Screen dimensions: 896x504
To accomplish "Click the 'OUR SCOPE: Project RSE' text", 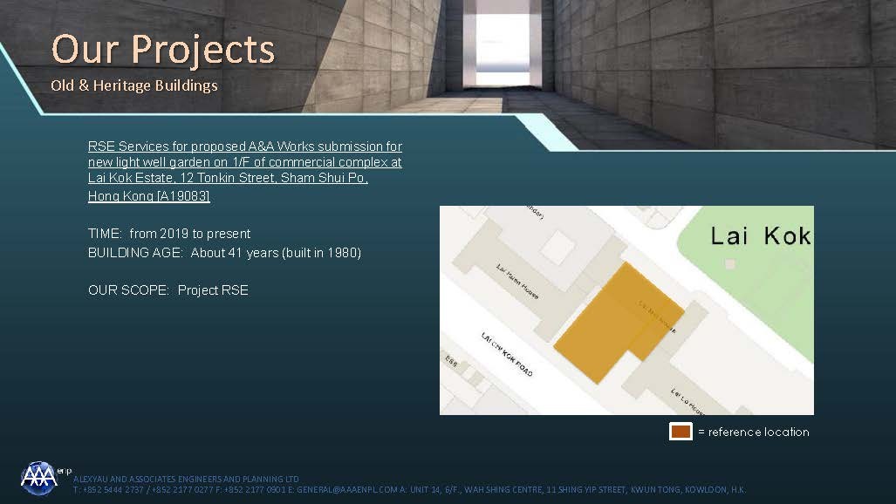I will 168,289.
